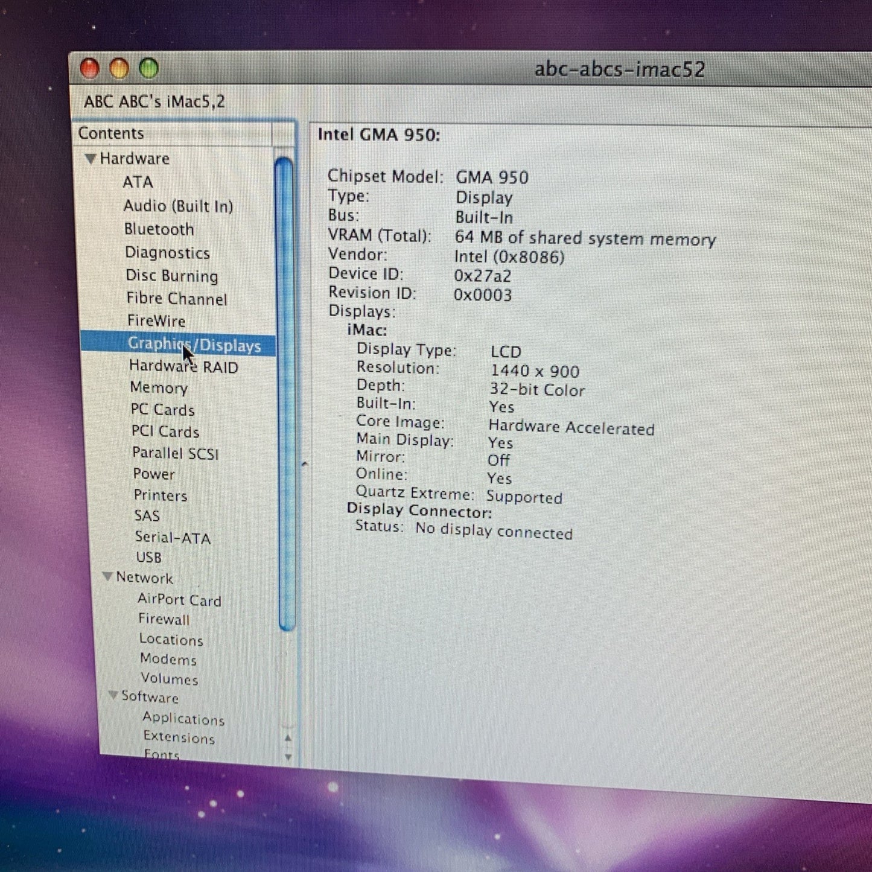
Task: Show Memory details
Action: (x=159, y=388)
